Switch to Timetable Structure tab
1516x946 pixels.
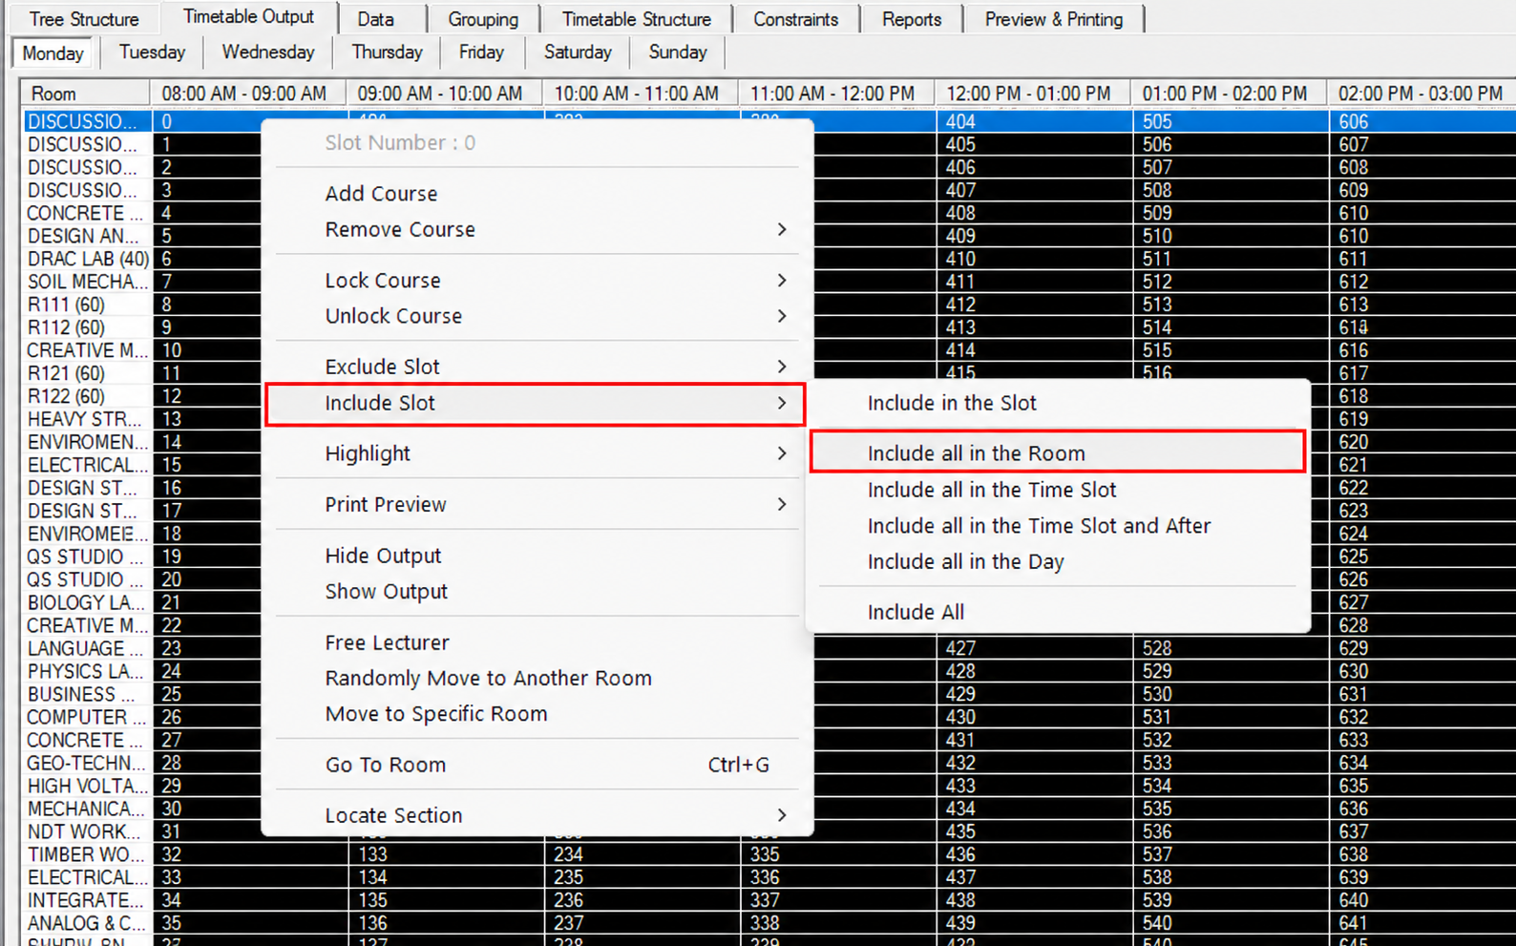pyautogui.click(x=637, y=19)
